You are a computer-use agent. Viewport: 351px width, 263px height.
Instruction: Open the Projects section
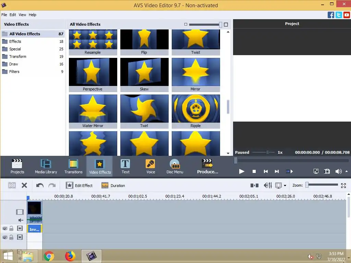coord(17,166)
